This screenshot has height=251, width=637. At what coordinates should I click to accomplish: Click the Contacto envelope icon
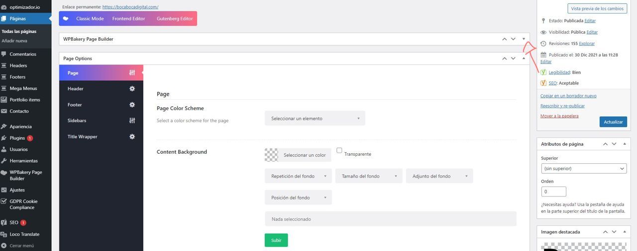tap(4, 111)
